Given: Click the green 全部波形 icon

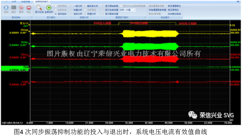Looking at the screenshot, I should [48, 8].
